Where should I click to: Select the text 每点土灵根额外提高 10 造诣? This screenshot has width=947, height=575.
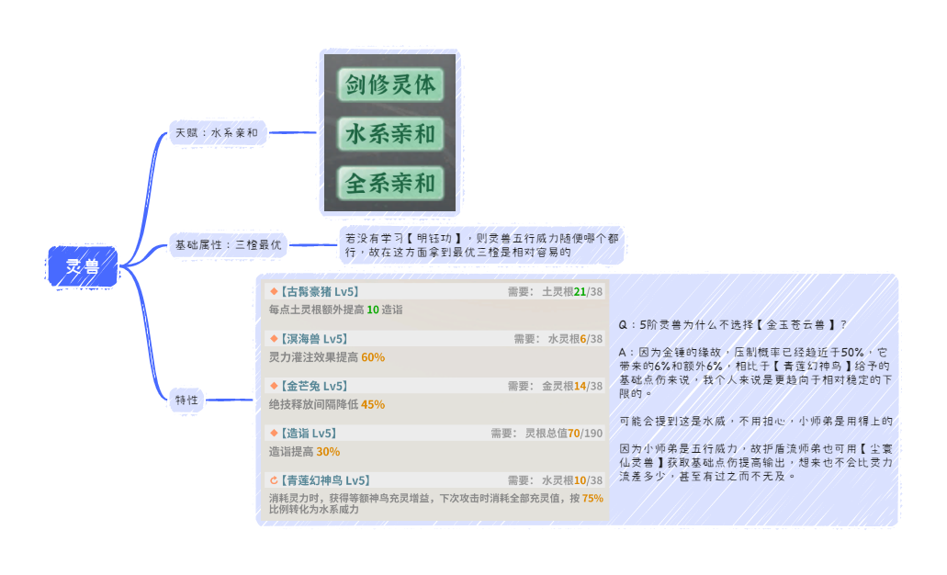[336, 310]
